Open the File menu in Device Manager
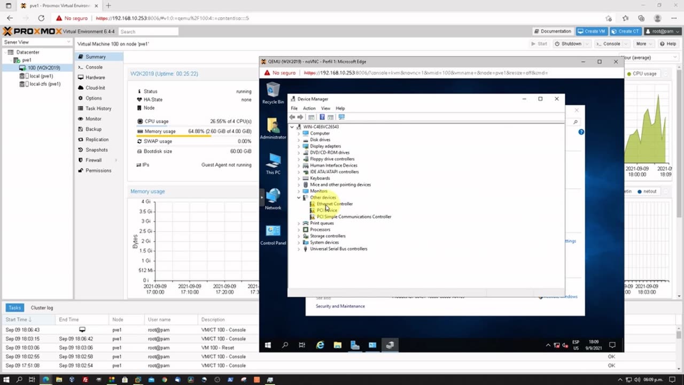 (294, 108)
